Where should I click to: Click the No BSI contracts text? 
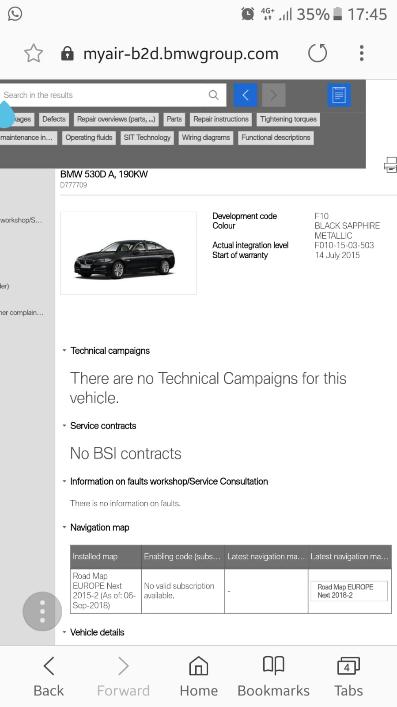tap(125, 454)
